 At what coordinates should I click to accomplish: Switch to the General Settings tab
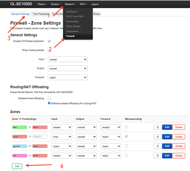(x=21, y=14)
